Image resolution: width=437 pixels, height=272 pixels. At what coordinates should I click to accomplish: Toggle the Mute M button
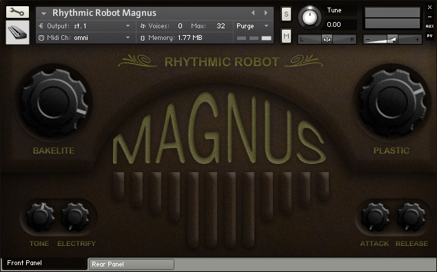click(286, 36)
